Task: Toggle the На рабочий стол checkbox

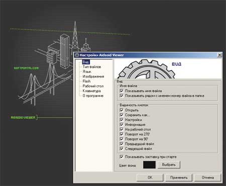Action: tap(122, 129)
